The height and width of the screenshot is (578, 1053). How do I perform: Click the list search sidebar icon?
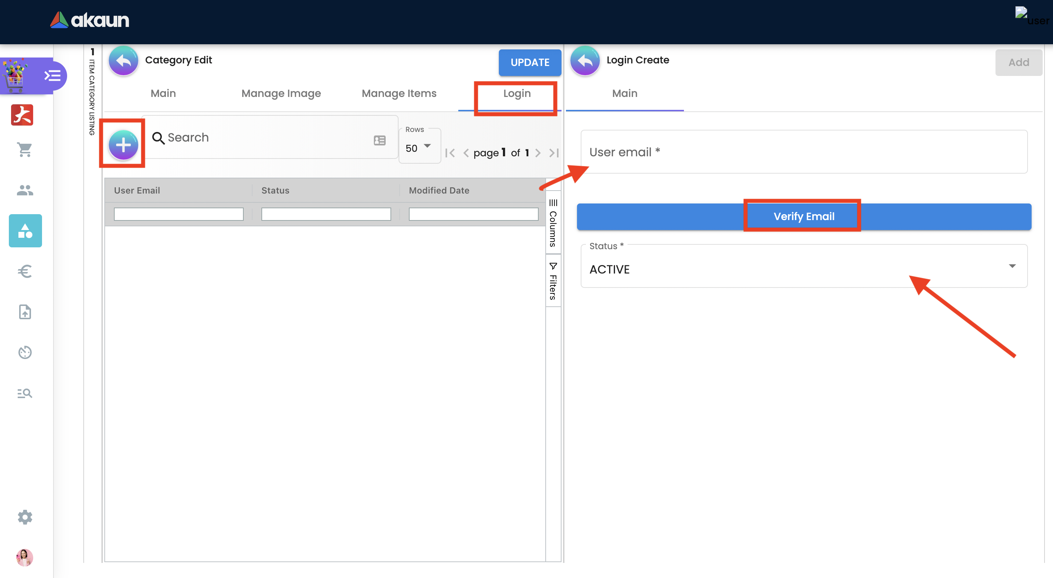[25, 393]
